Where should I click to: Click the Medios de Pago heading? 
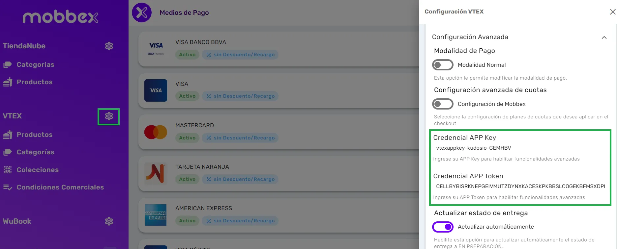click(x=184, y=12)
